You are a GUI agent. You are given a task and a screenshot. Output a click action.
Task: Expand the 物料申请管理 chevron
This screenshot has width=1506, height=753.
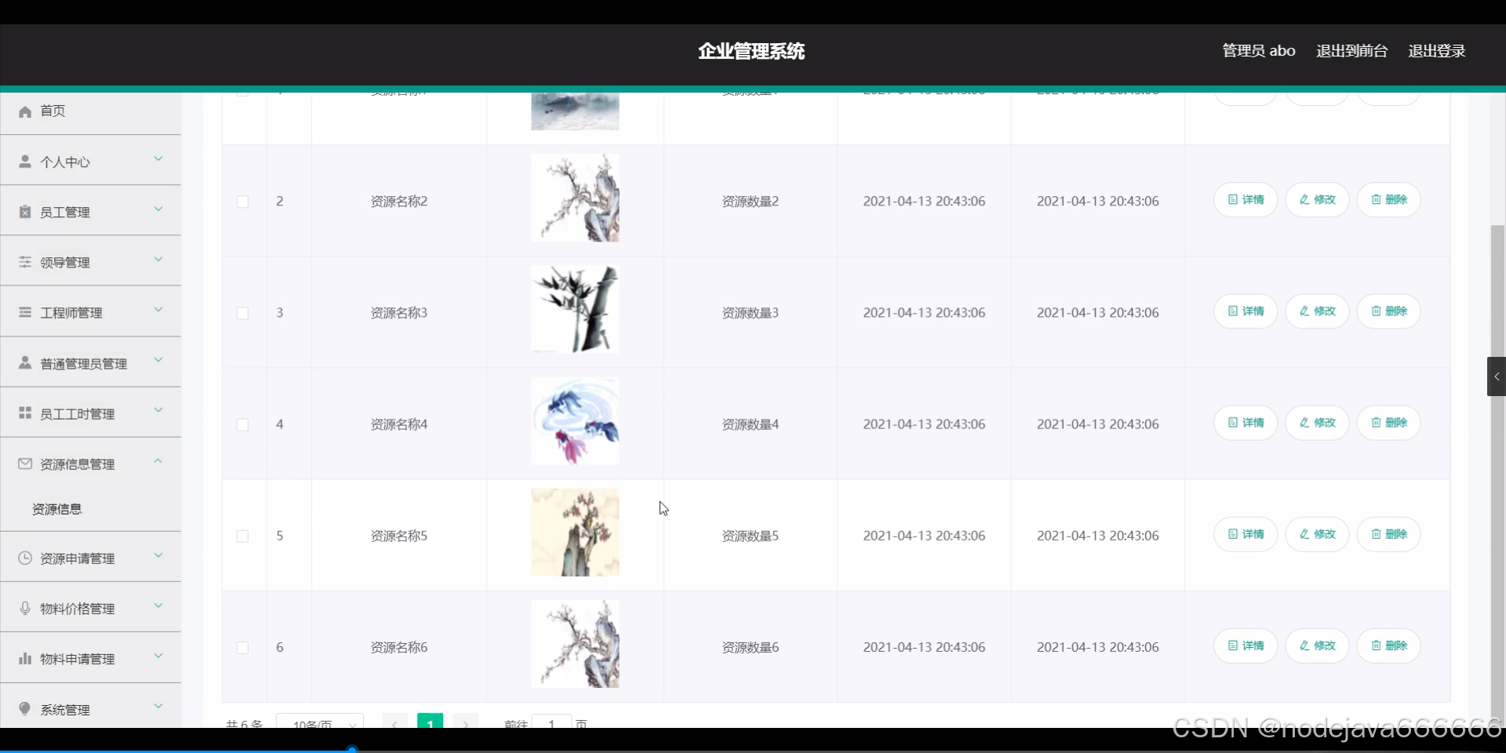[158, 656]
